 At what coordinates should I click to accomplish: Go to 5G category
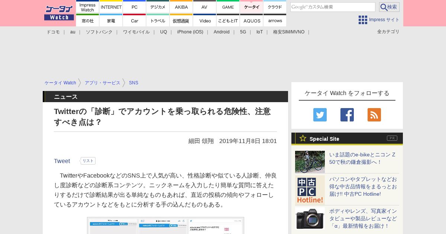point(243,32)
